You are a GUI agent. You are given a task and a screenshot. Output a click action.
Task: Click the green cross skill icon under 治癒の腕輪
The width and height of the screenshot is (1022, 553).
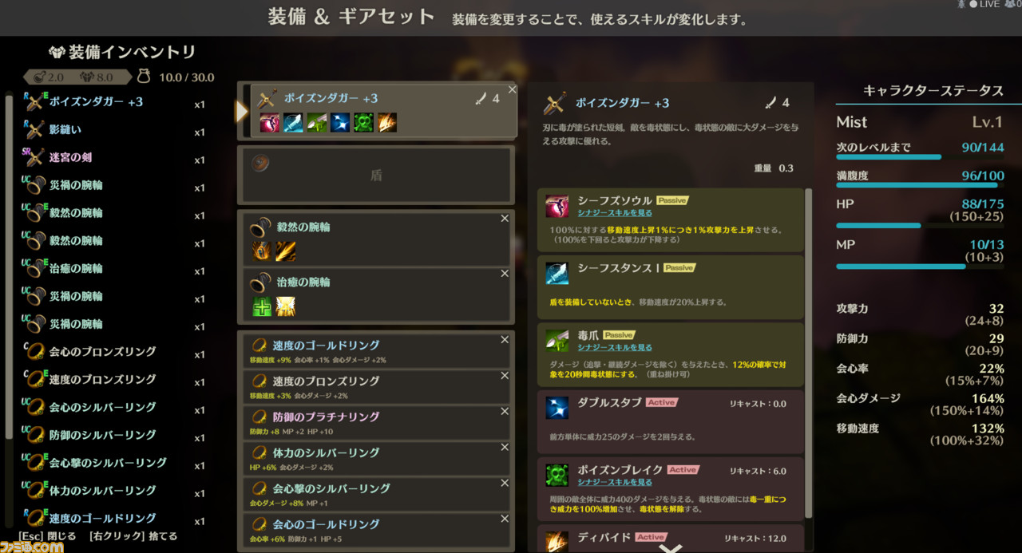[x=263, y=306]
